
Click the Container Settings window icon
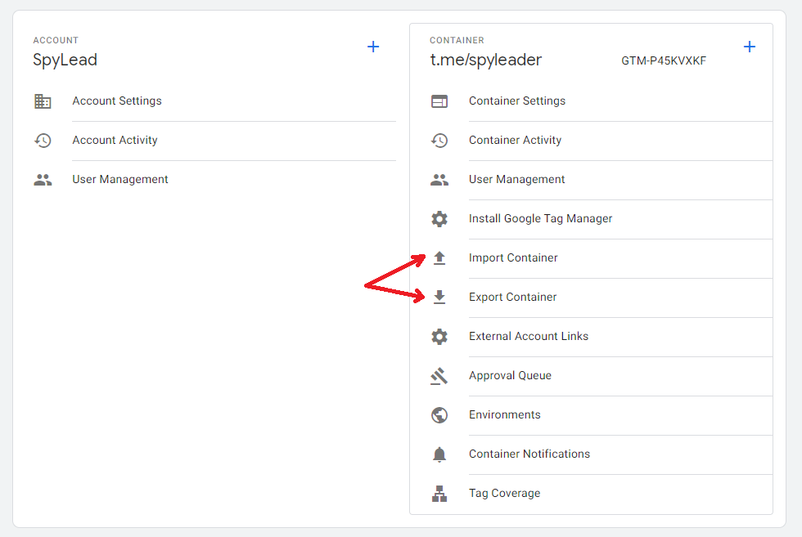tap(439, 101)
